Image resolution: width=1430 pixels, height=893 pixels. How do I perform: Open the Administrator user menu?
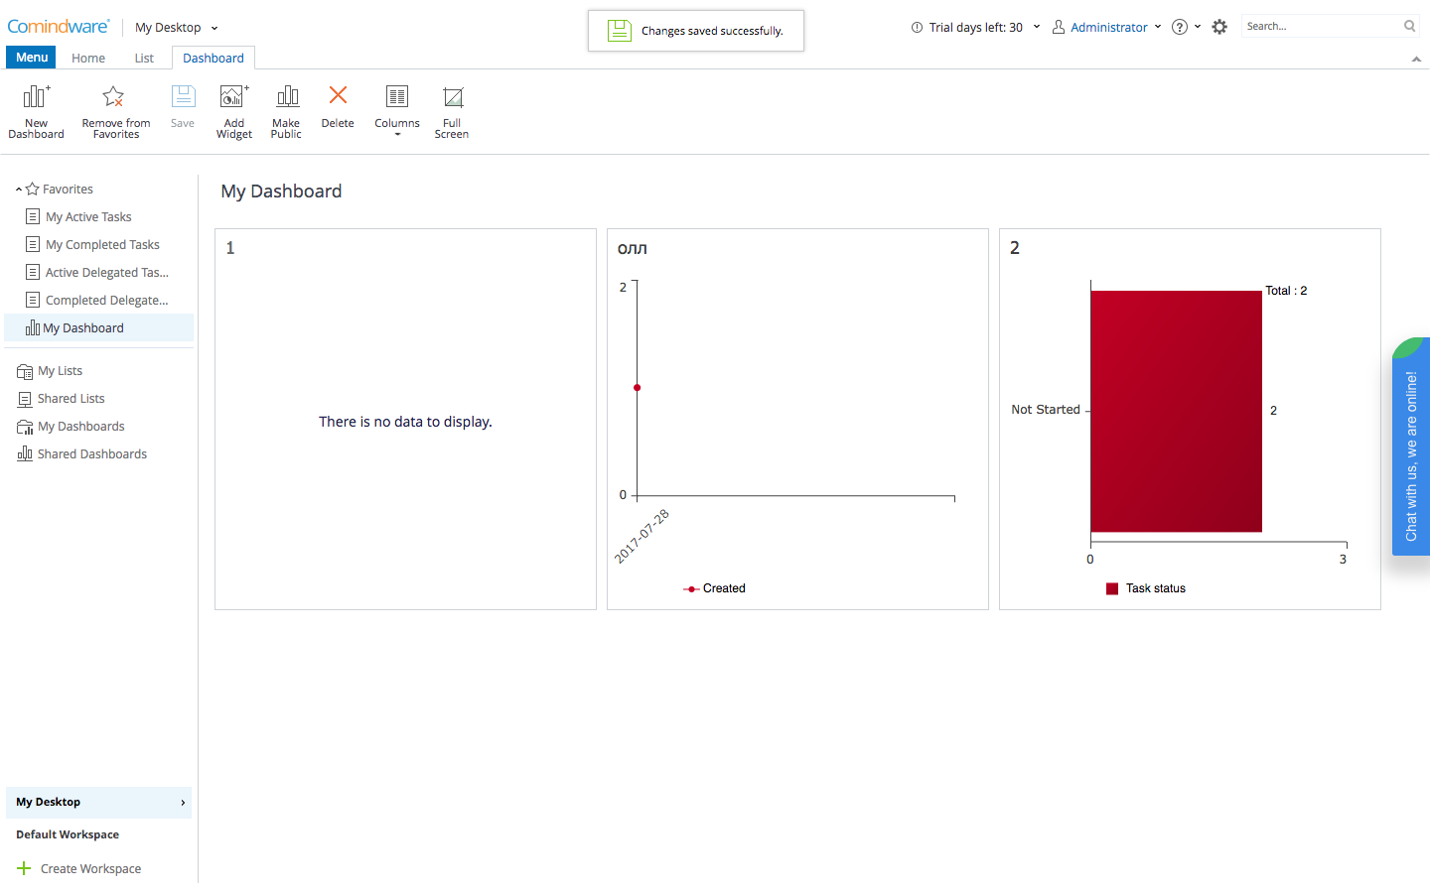(1107, 28)
